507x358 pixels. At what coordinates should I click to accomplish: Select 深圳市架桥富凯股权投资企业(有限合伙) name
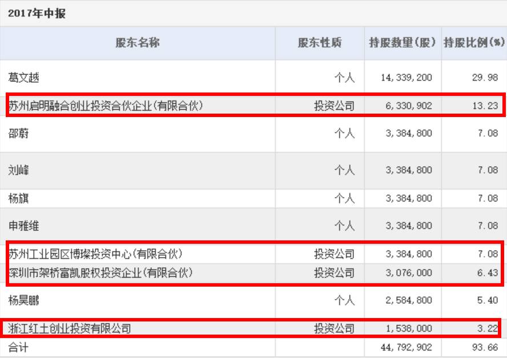(100, 272)
